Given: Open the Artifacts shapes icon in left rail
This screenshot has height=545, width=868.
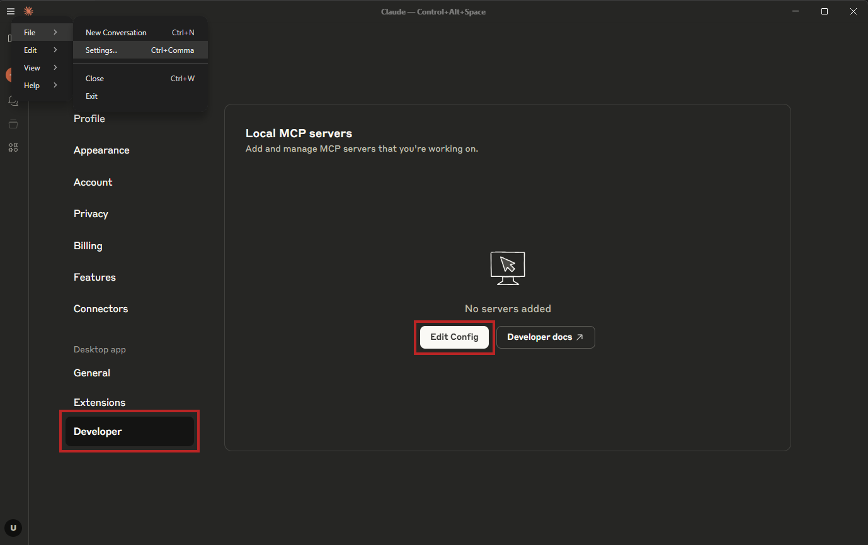Looking at the screenshot, I should tap(13, 147).
